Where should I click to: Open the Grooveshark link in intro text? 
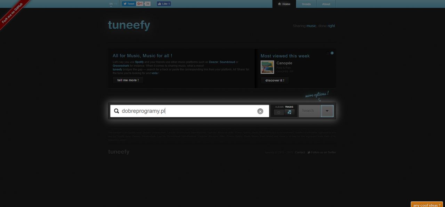tap(121, 66)
